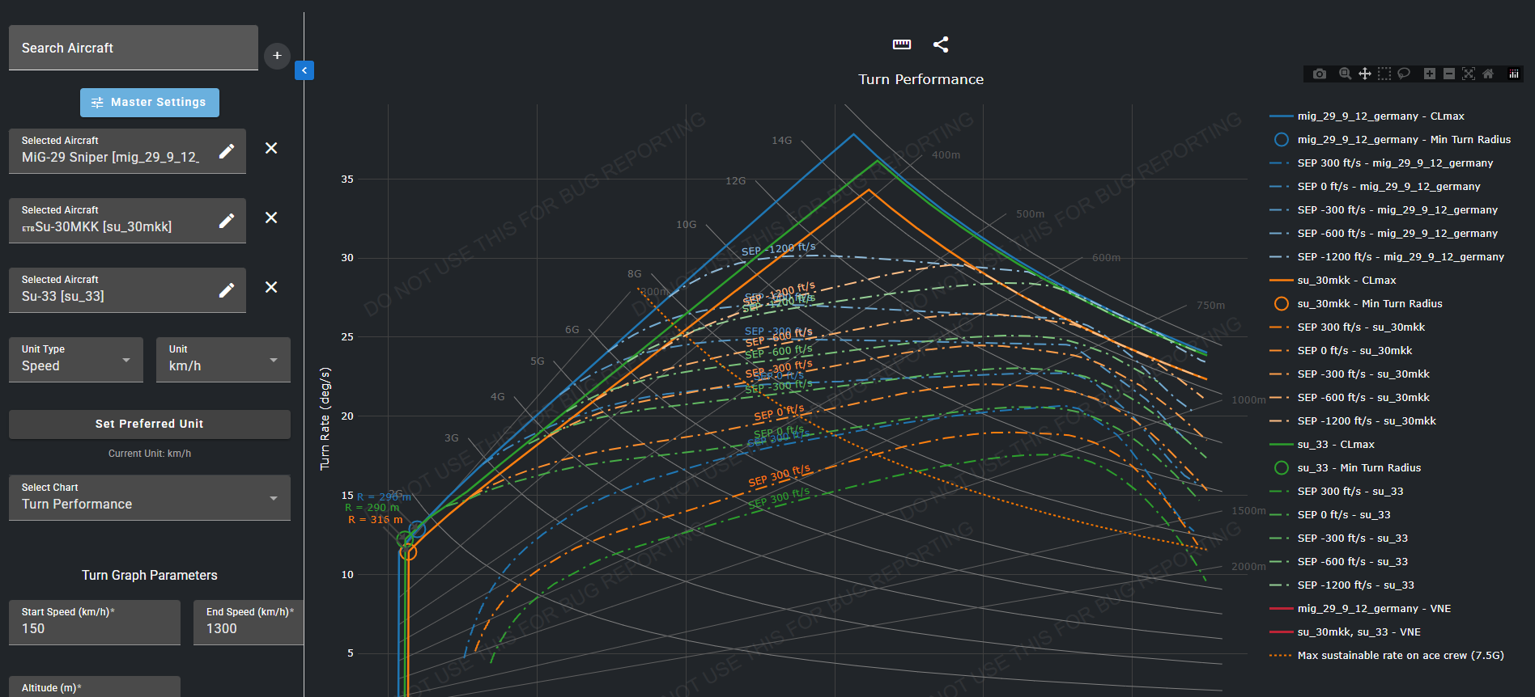Select the Zoom tool in chart modebar
Screen dimensions: 1535x697
tap(1345, 74)
